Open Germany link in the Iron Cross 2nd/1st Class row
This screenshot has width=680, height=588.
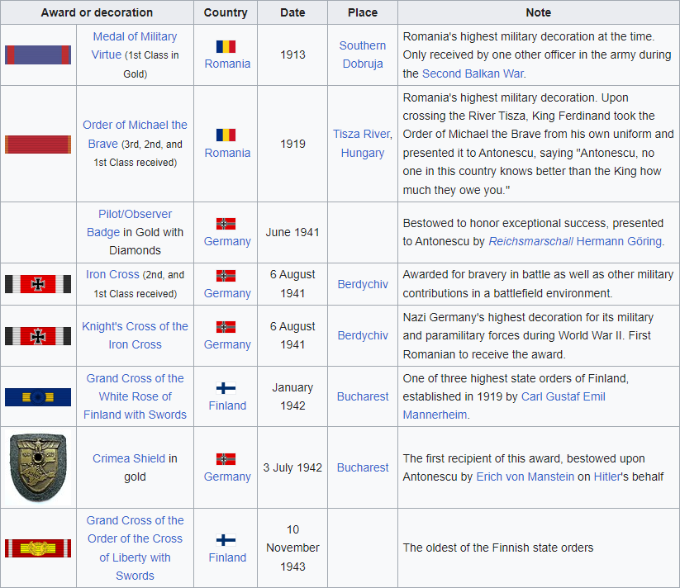click(227, 293)
